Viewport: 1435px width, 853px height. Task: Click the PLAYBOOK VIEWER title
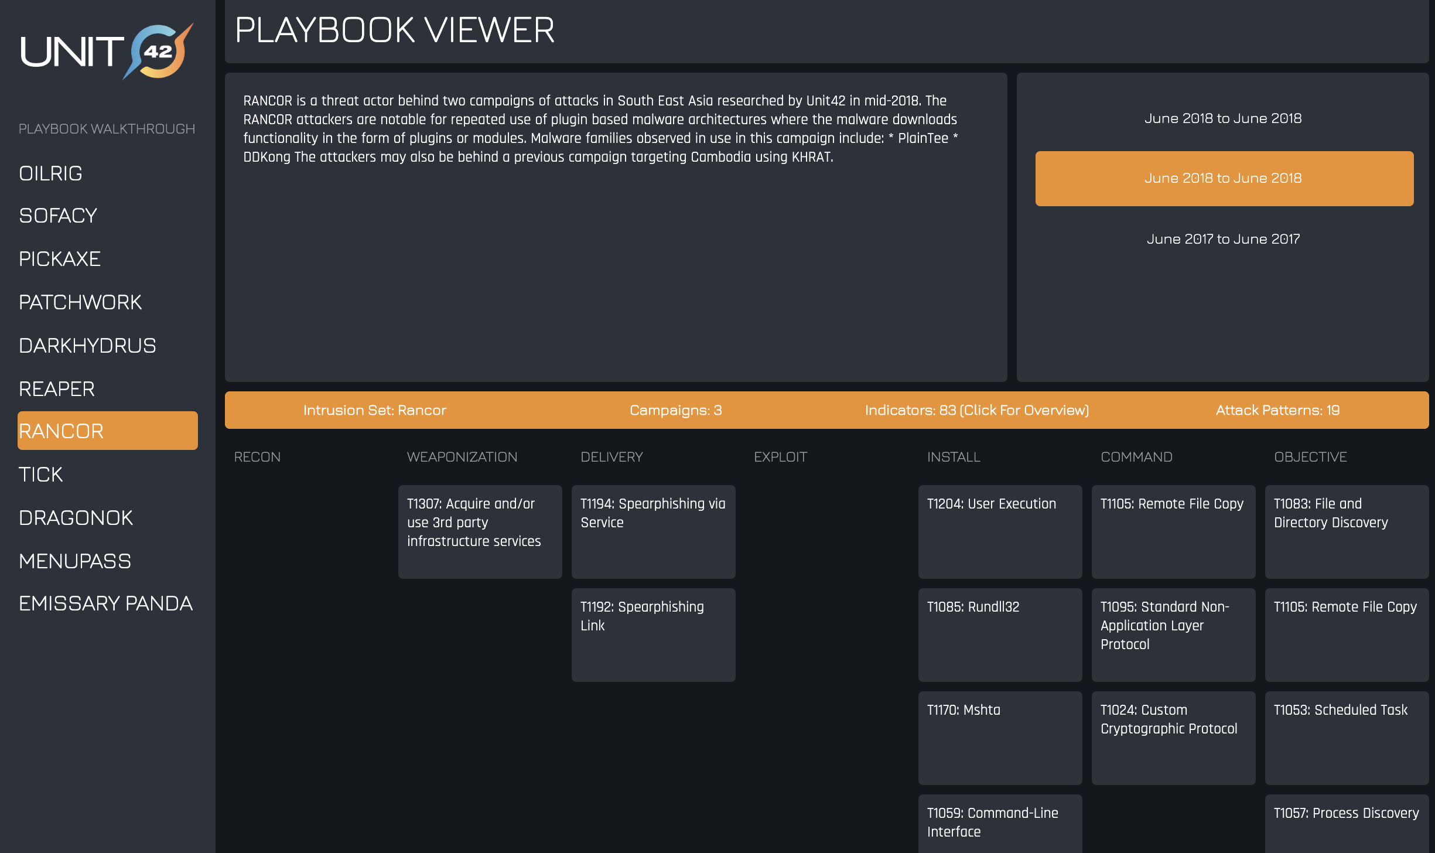click(x=394, y=30)
